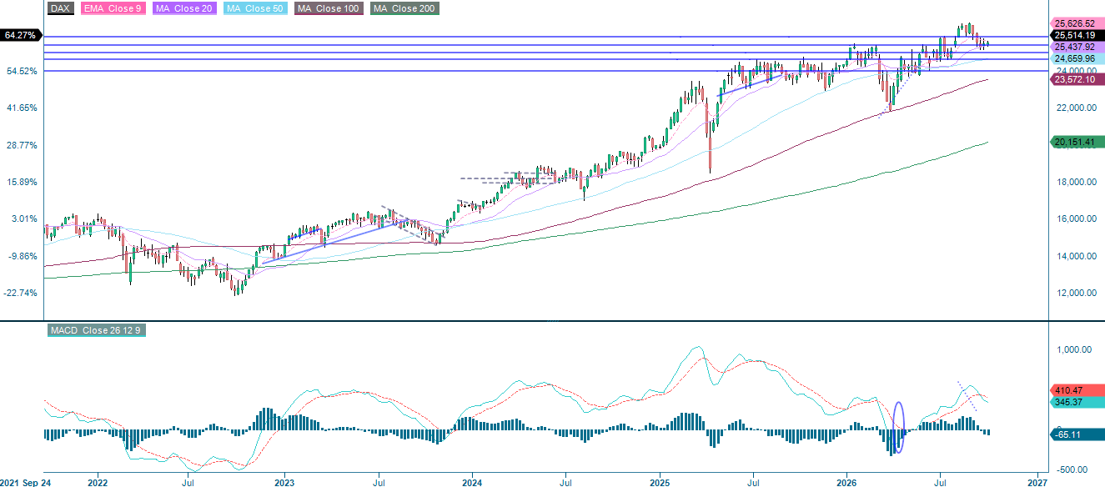Click the 28.77% scale label
Image resolution: width=1105 pixels, height=487 pixels.
point(22,145)
